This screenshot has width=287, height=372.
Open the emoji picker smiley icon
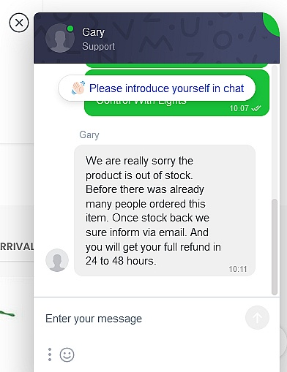coord(67,354)
